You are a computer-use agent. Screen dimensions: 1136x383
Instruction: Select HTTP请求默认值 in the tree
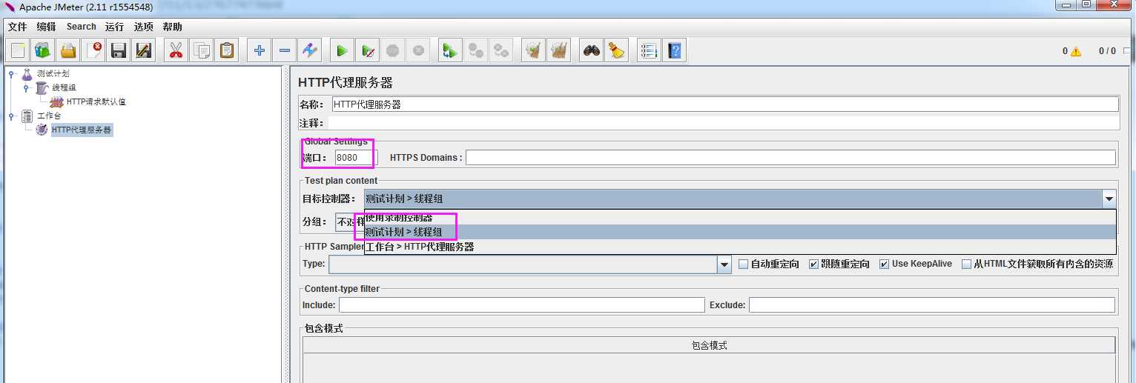(96, 101)
